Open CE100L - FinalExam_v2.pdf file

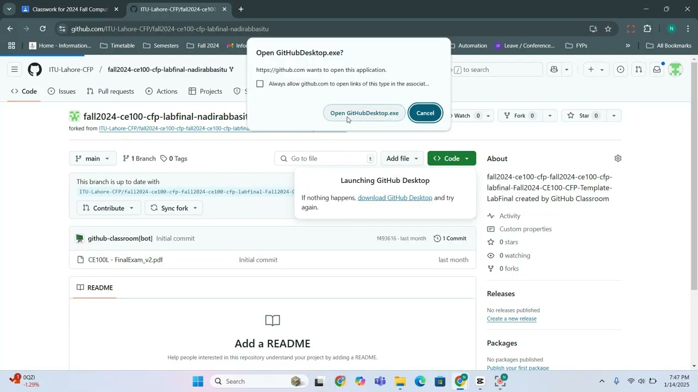coord(125,260)
